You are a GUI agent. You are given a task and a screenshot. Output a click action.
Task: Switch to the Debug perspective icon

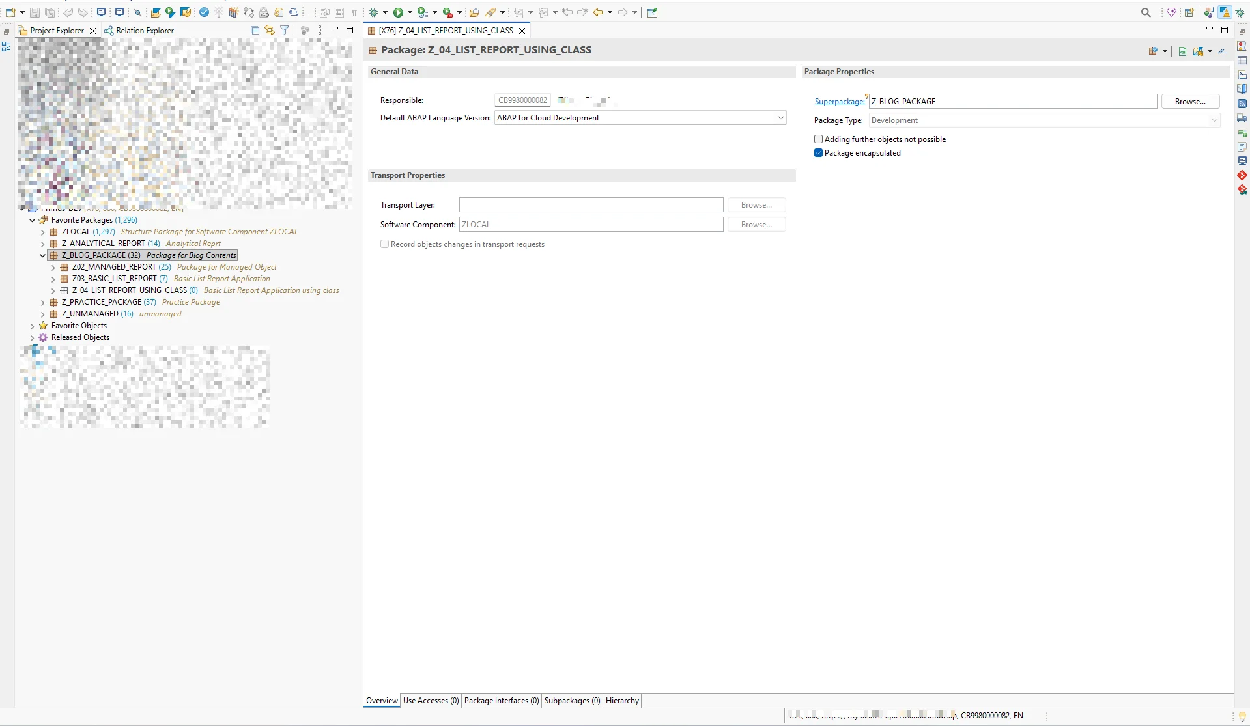pyautogui.click(x=1240, y=12)
